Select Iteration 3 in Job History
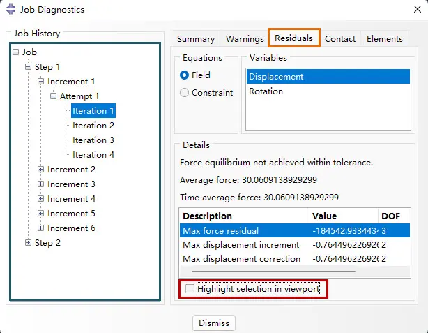Viewport: 428px width, 333px height. tap(93, 140)
